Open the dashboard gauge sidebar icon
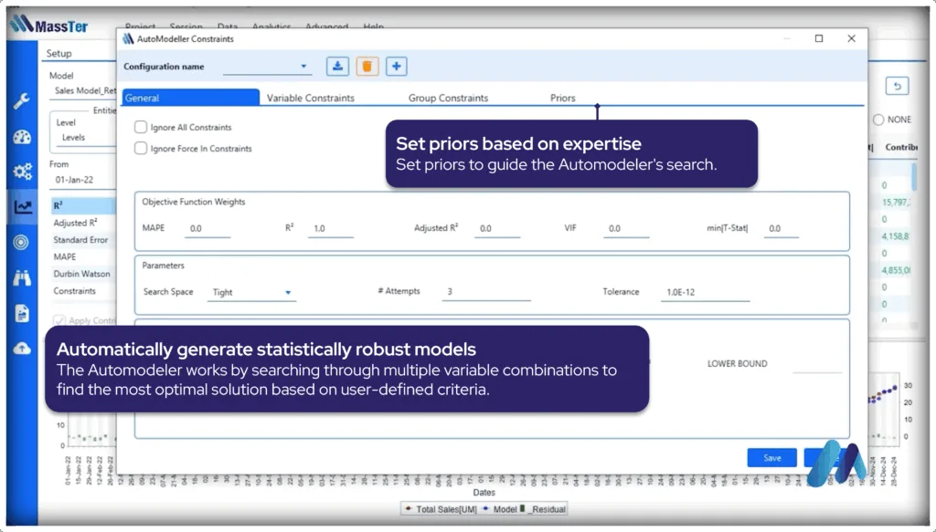Image resolution: width=936 pixels, height=532 pixels. [23, 137]
